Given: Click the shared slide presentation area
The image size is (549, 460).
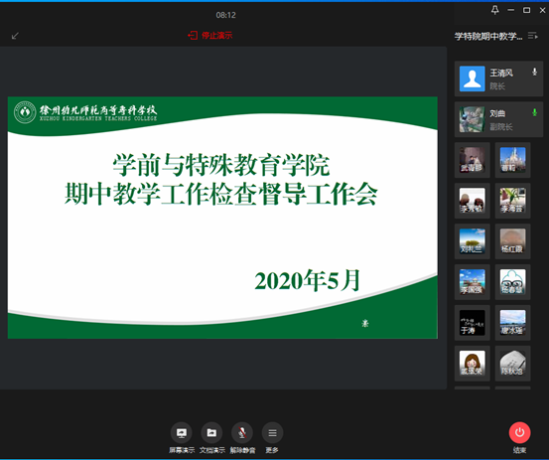Looking at the screenshot, I should click(222, 218).
